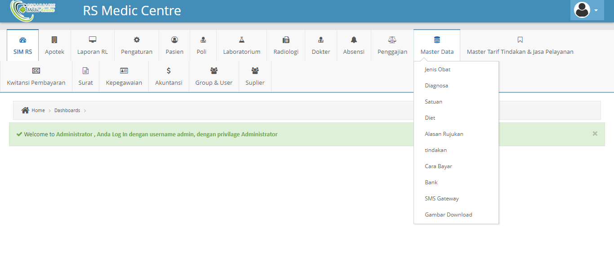
Task: Select Jenis Obat from Master Data menu
Action: [437, 69]
